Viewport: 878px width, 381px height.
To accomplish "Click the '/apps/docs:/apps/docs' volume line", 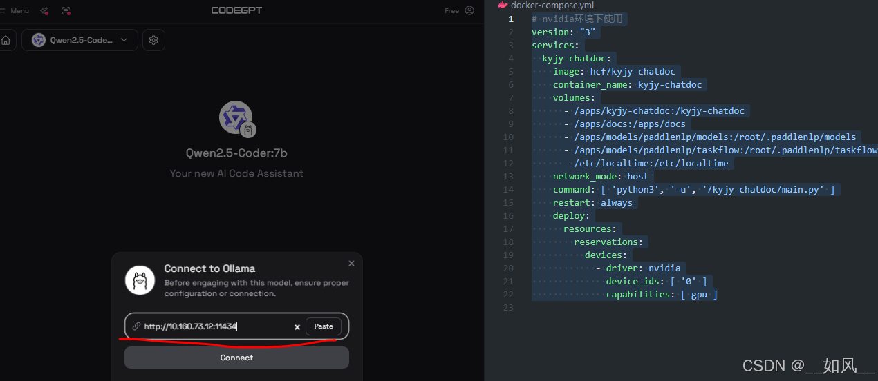I will 625,124.
